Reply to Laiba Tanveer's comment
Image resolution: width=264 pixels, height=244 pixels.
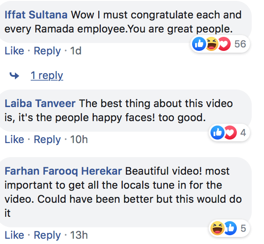point(47,140)
